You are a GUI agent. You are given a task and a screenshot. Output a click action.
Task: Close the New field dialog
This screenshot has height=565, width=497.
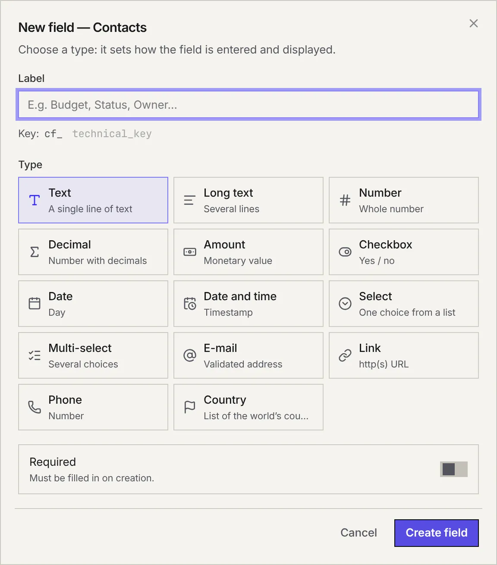click(x=474, y=23)
